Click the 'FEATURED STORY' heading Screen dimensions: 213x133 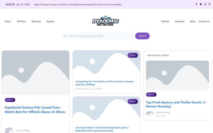pos(158,55)
